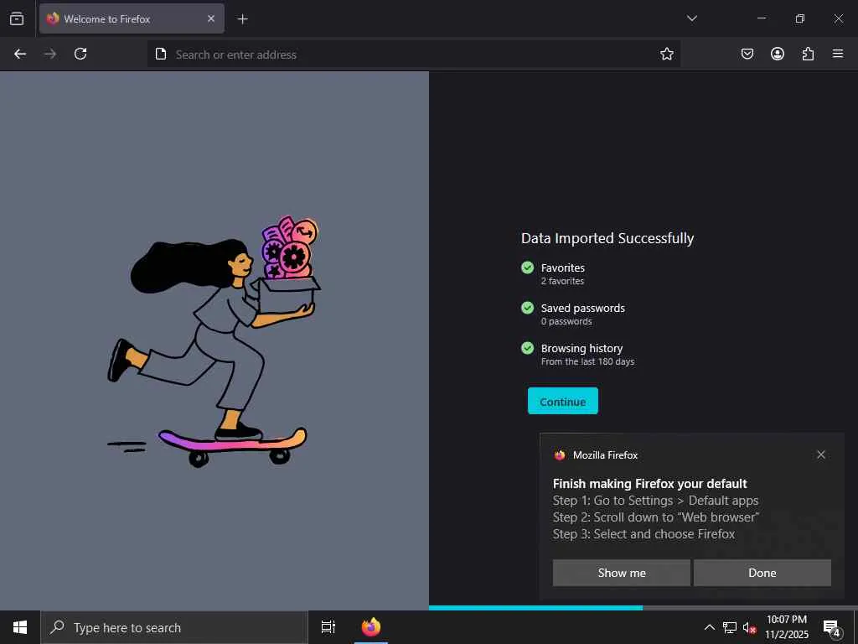Click the skateboarding girl illustration
Image resolution: width=858 pixels, height=644 pixels.
(214, 341)
